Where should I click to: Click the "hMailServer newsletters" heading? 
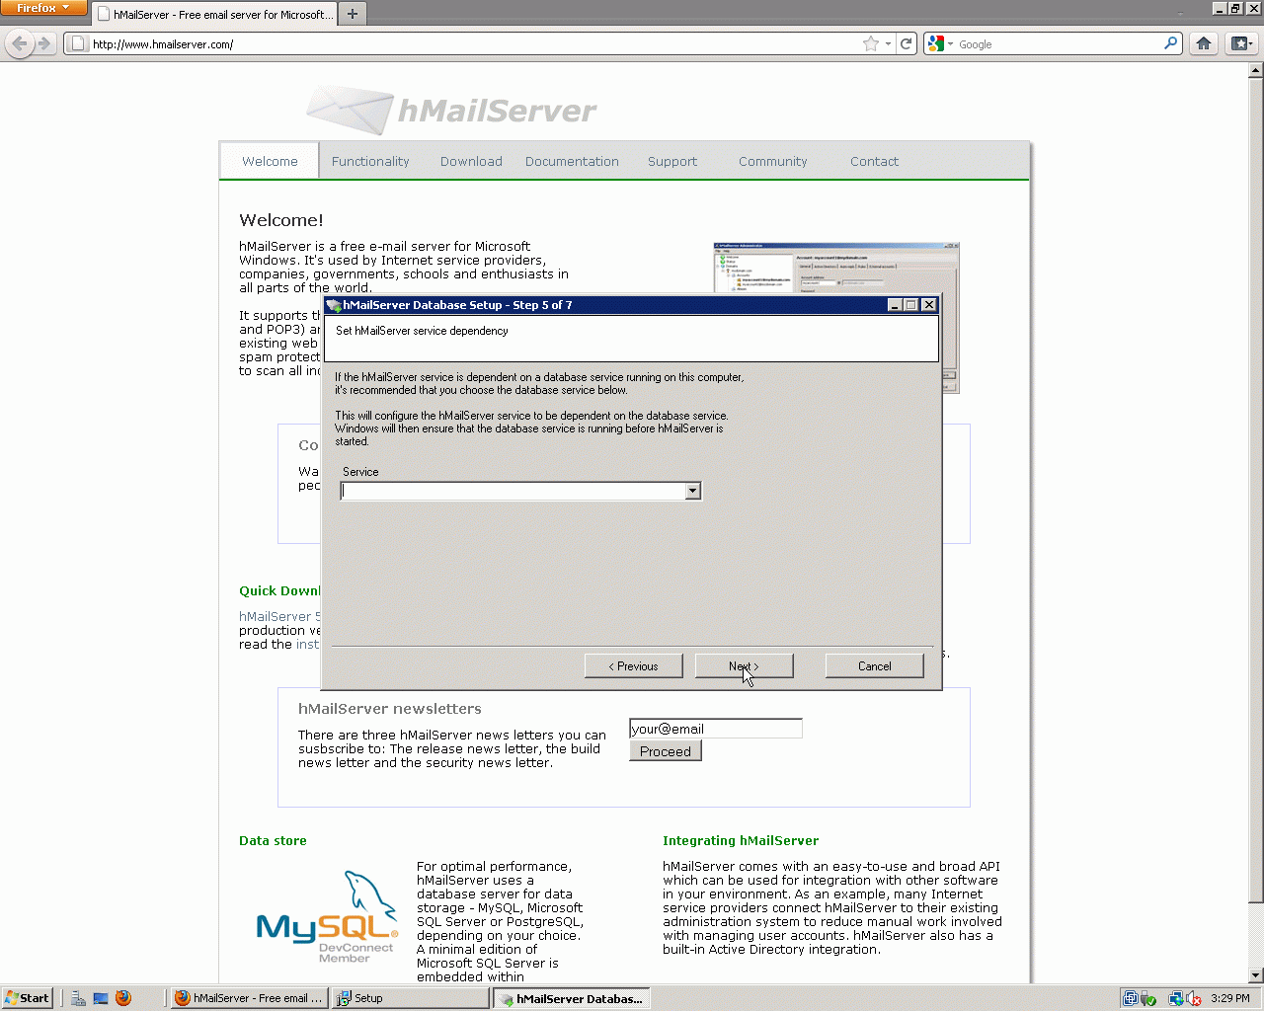pos(390,709)
